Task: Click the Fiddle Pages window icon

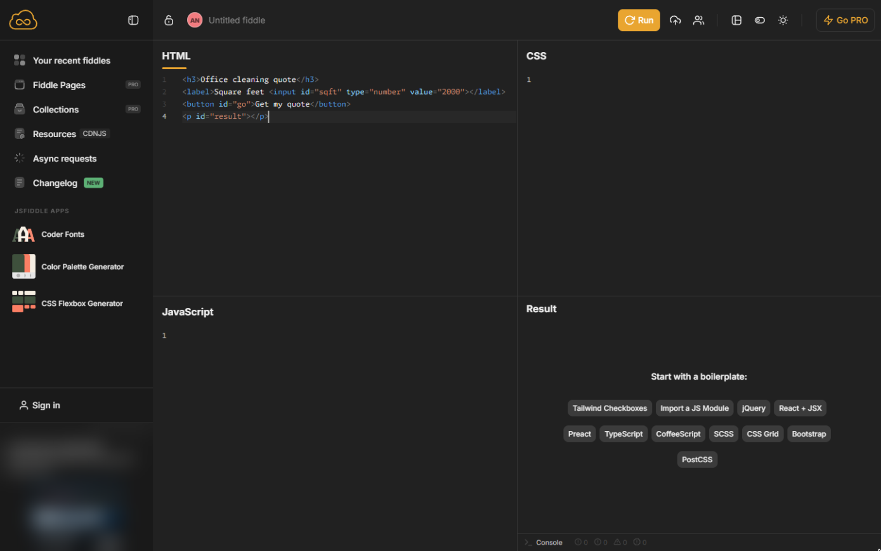Action: tap(20, 85)
